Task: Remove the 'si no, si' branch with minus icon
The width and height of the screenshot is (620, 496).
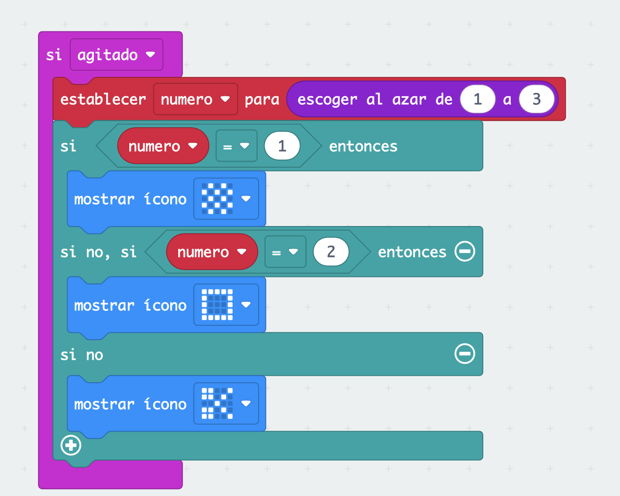Action: (x=465, y=251)
